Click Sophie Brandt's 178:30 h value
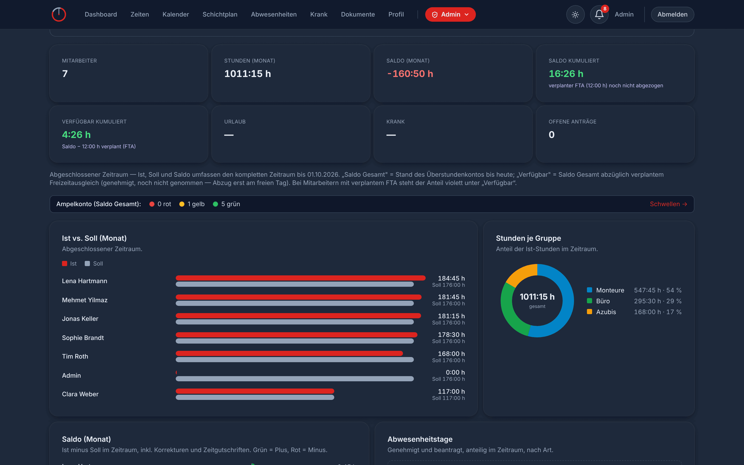The height and width of the screenshot is (465, 744). click(x=451, y=335)
